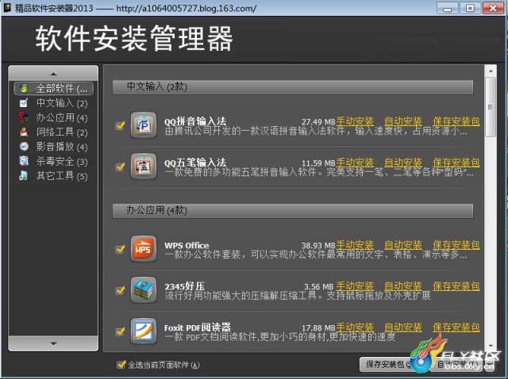The image size is (508, 379).
Task: Click the bottom 保存安装包 button
Action: pyautogui.click(x=390, y=365)
